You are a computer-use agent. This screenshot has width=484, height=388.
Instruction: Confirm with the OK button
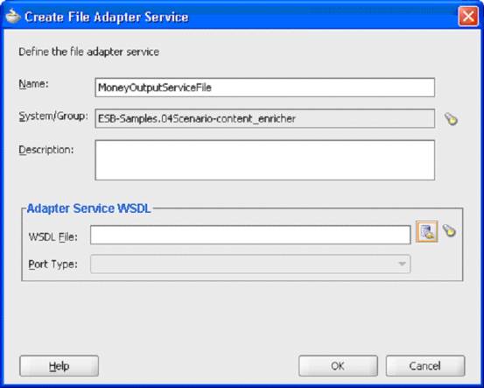click(338, 366)
